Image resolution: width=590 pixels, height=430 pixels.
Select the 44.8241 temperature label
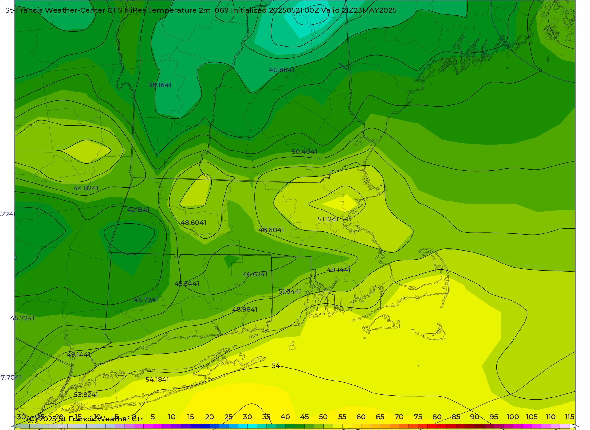pyautogui.click(x=86, y=188)
